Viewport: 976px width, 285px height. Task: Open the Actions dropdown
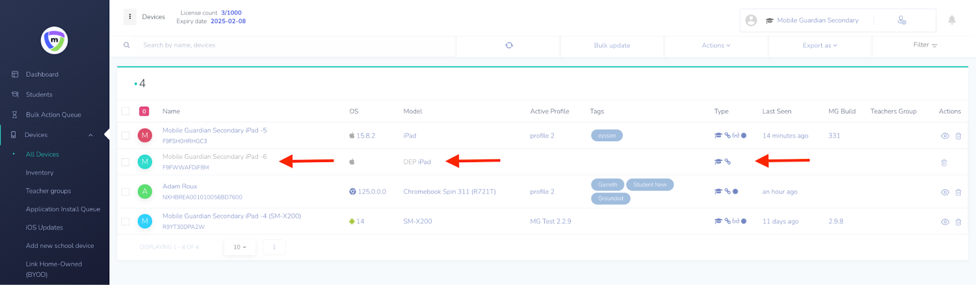[716, 46]
